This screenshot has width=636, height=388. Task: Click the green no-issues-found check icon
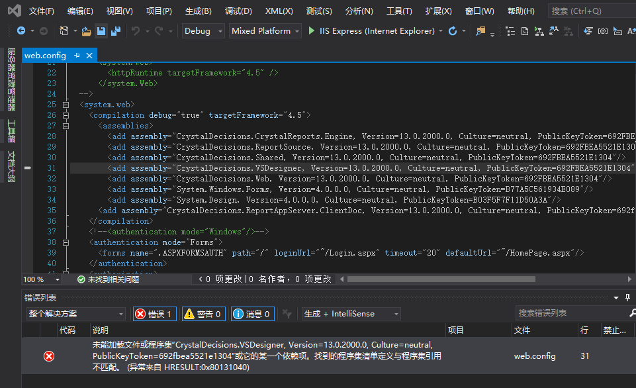pyautogui.click(x=81, y=279)
